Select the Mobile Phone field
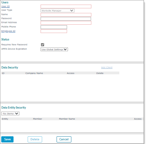Screen dimensions: 147x144 [54, 27]
